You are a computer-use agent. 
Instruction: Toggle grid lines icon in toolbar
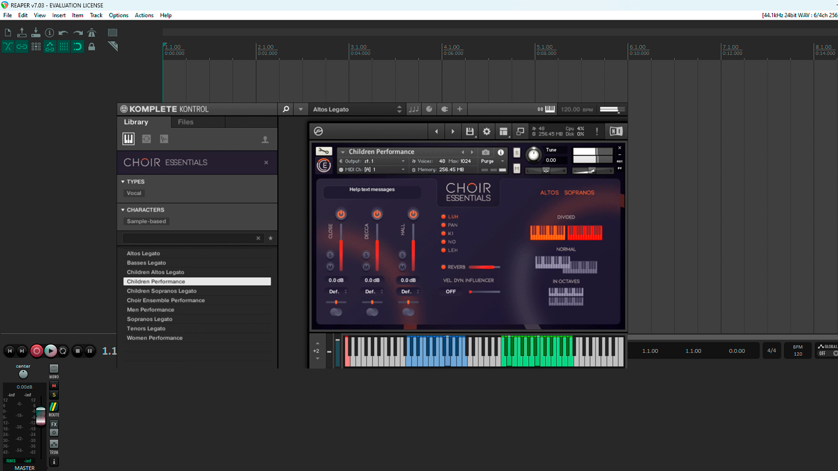pos(64,47)
